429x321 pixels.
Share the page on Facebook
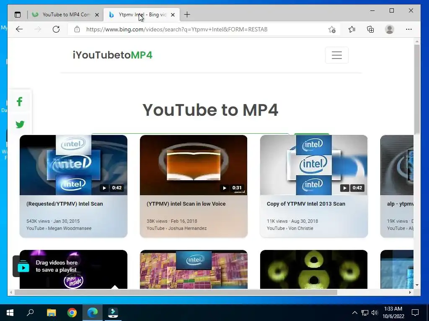(19, 102)
